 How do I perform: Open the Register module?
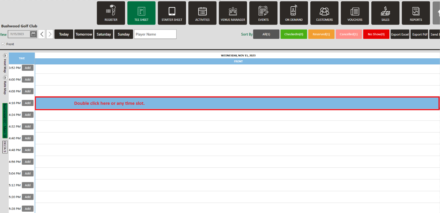(x=111, y=13)
